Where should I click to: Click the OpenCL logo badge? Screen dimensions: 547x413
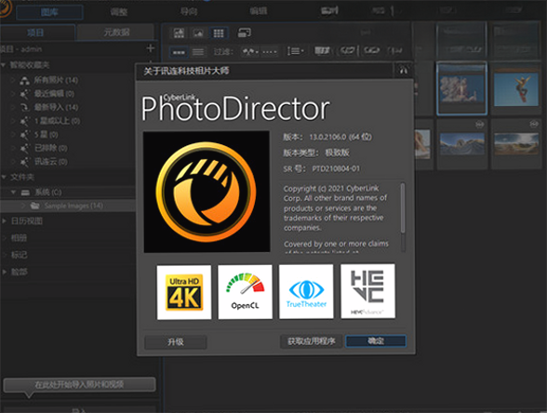click(x=245, y=292)
